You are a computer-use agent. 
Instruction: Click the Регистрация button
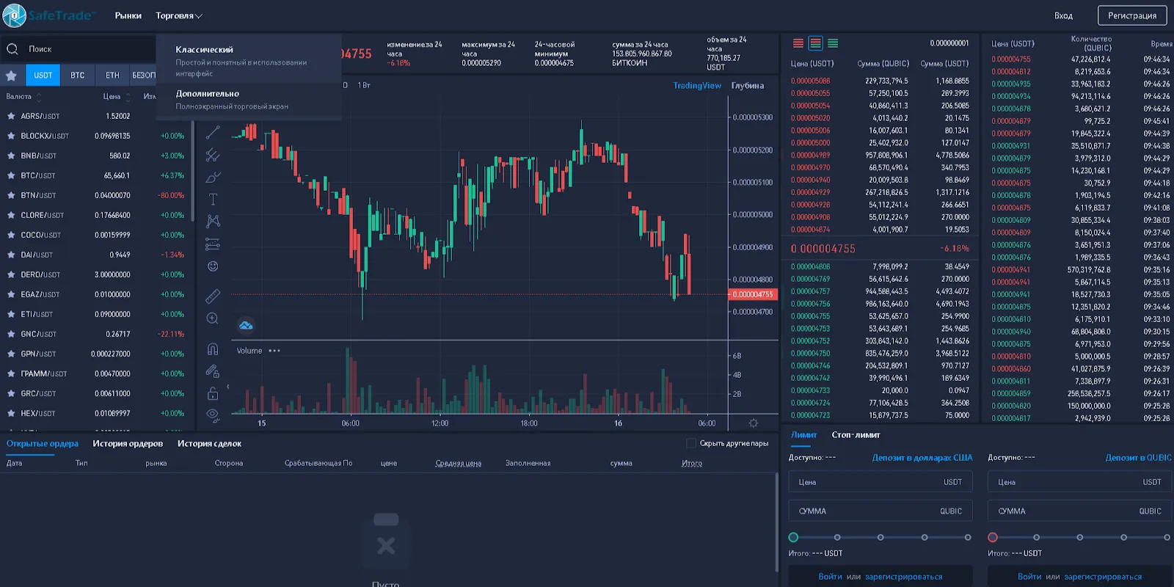(1132, 15)
